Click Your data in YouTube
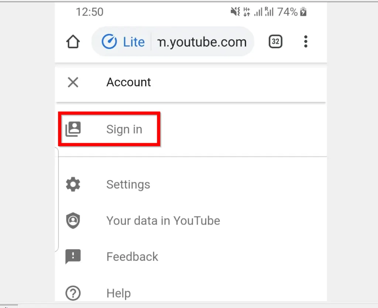 [x=163, y=220]
